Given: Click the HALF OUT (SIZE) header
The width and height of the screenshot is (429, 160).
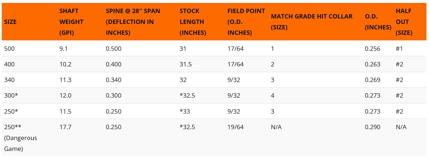Looking at the screenshot, I should 404,22.
